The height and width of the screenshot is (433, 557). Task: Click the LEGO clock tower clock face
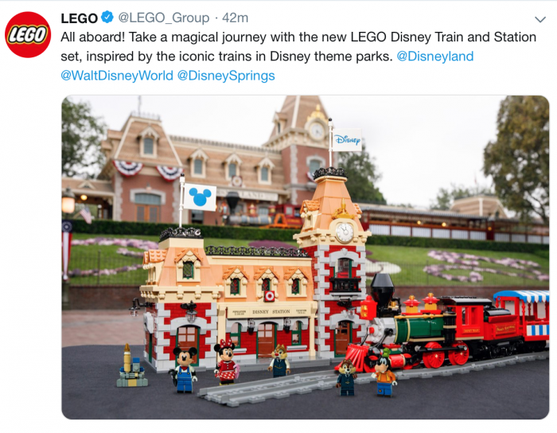point(345,232)
